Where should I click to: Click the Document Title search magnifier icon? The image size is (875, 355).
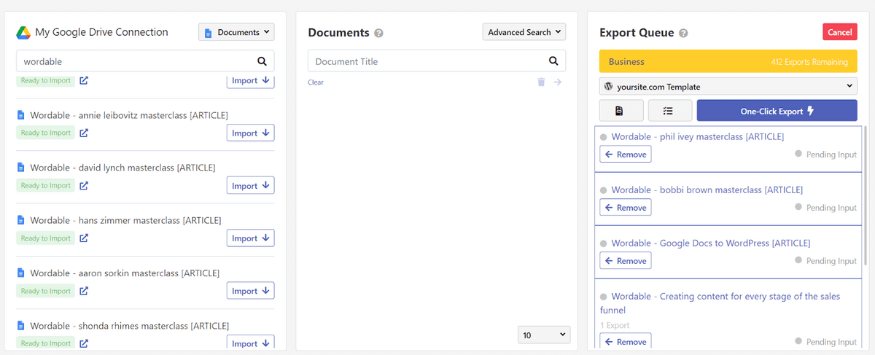[x=553, y=61]
